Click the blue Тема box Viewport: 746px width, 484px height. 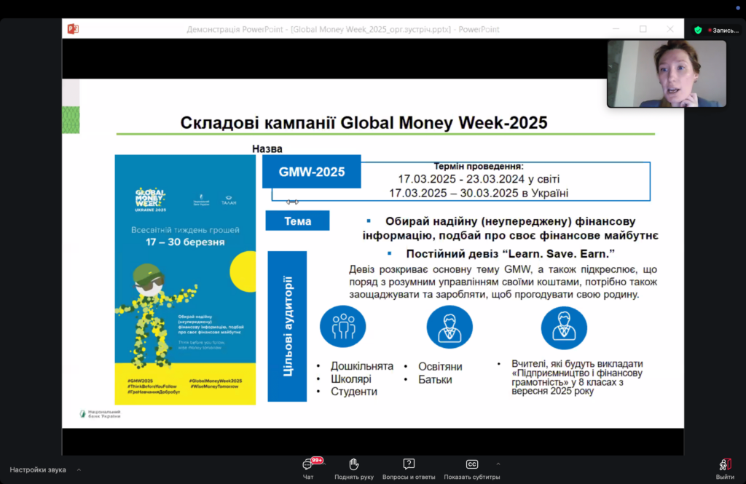[x=297, y=221]
